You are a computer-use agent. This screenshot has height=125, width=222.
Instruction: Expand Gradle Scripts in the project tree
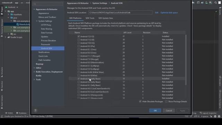click(6, 37)
